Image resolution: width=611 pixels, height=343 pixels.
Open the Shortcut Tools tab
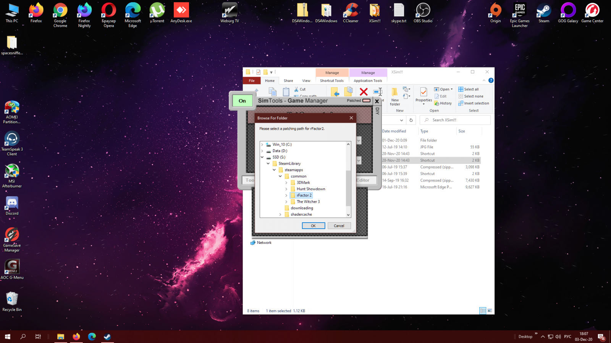332,80
